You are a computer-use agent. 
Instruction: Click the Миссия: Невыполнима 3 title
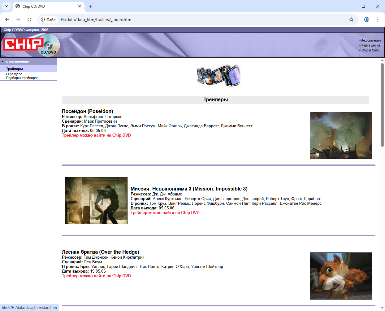(x=189, y=189)
